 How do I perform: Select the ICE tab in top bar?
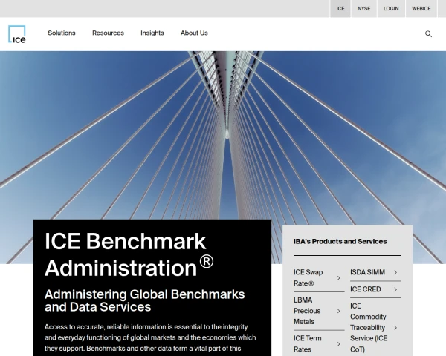pyautogui.click(x=340, y=8)
